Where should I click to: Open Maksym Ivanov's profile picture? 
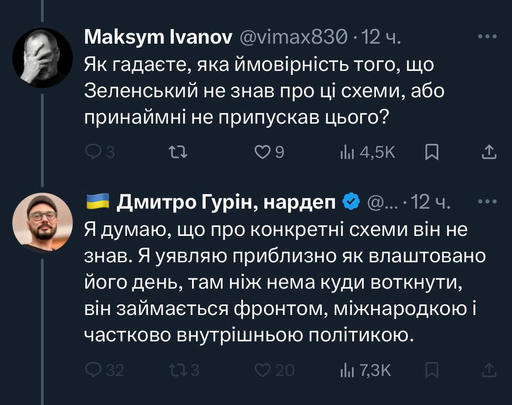42,58
